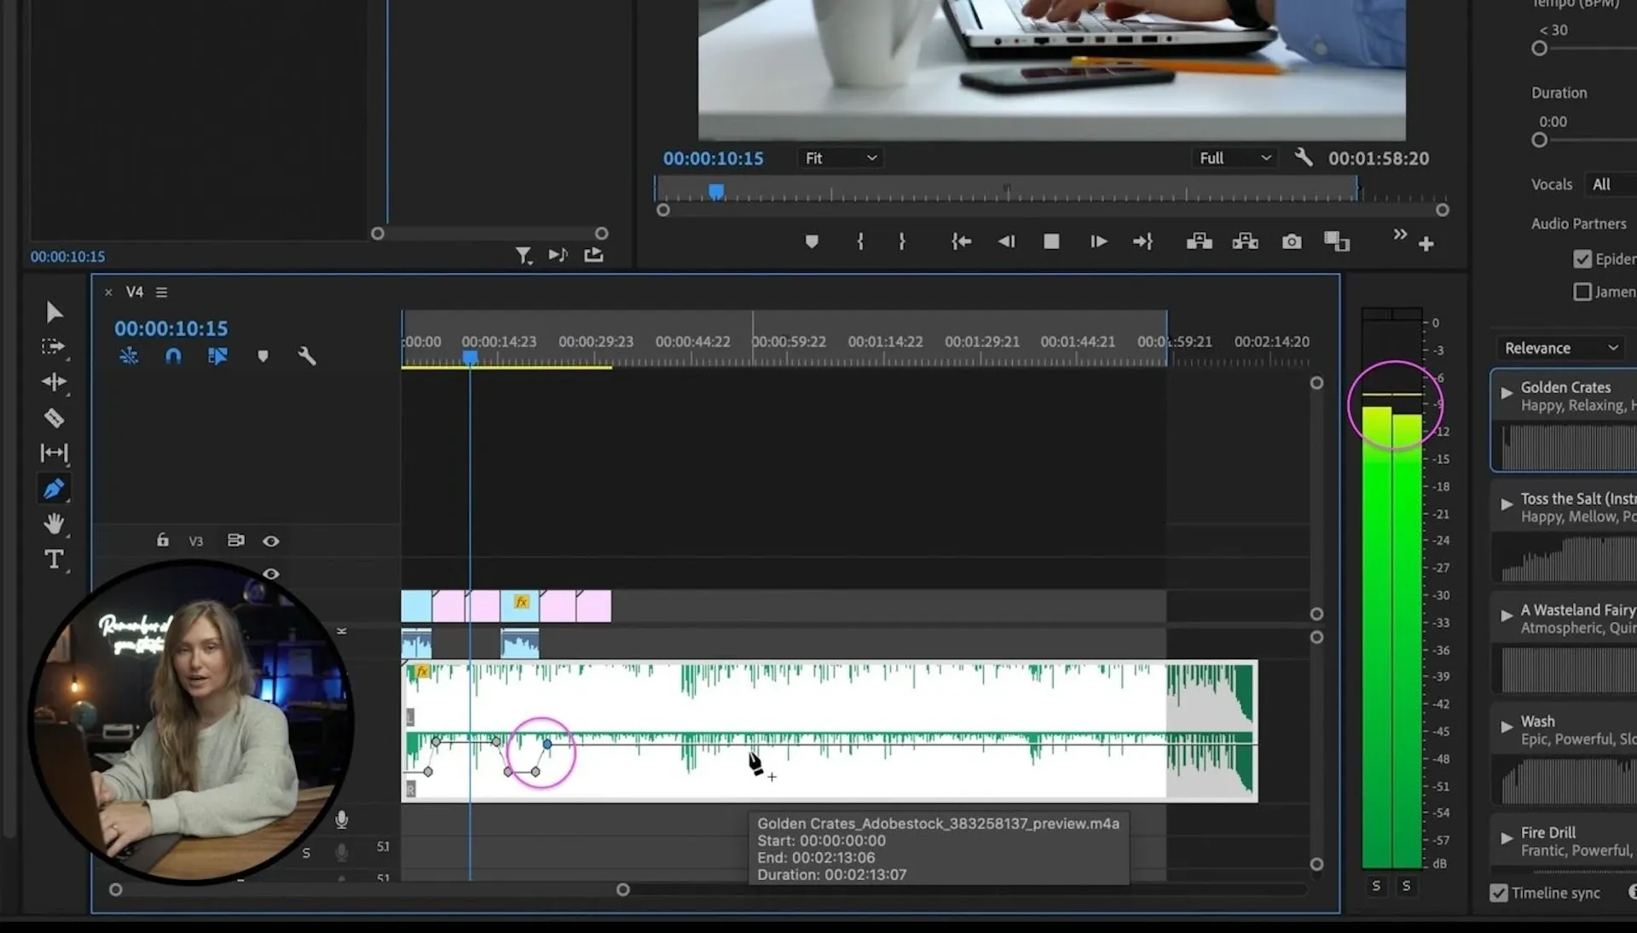Select the Hand tool
The height and width of the screenshot is (933, 1637).
click(54, 524)
